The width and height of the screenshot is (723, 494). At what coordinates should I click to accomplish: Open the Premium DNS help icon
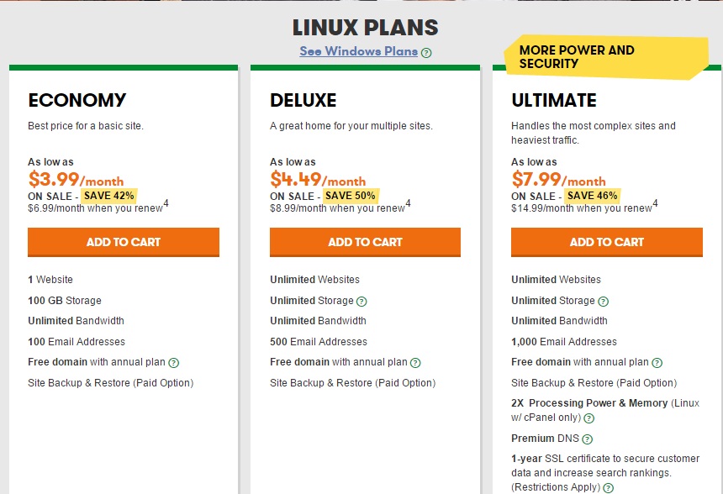point(588,439)
